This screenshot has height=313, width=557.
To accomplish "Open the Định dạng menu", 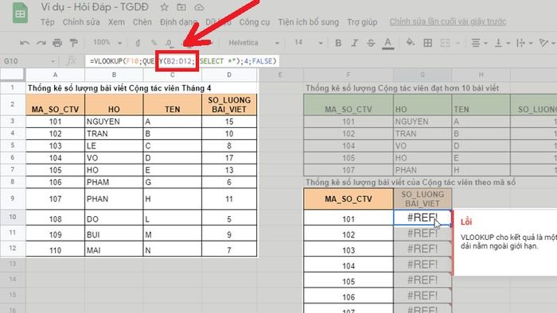I will pyautogui.click(x=179, y=22).
